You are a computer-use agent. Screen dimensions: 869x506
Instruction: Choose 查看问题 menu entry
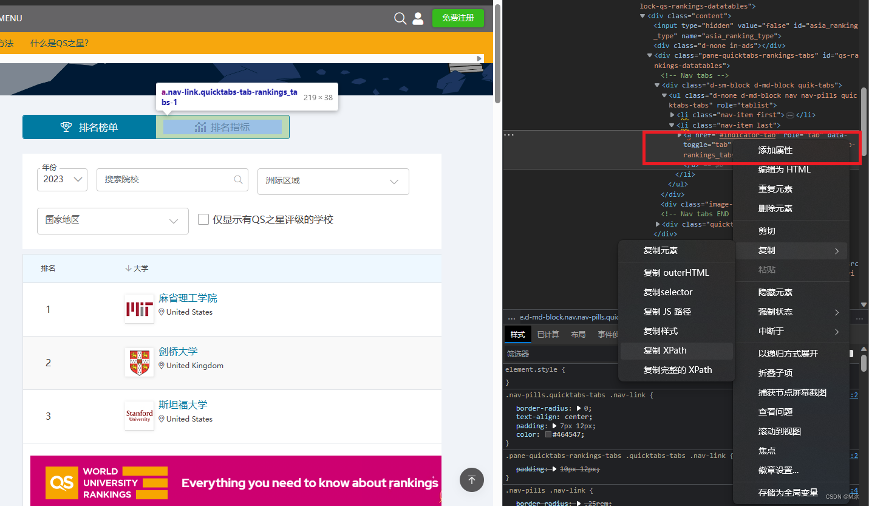[790, 412]
